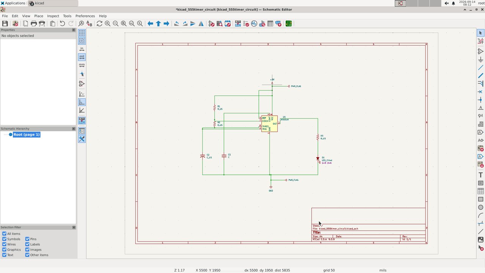Uncheck the Symbols filter checkbox

point(5,239)
